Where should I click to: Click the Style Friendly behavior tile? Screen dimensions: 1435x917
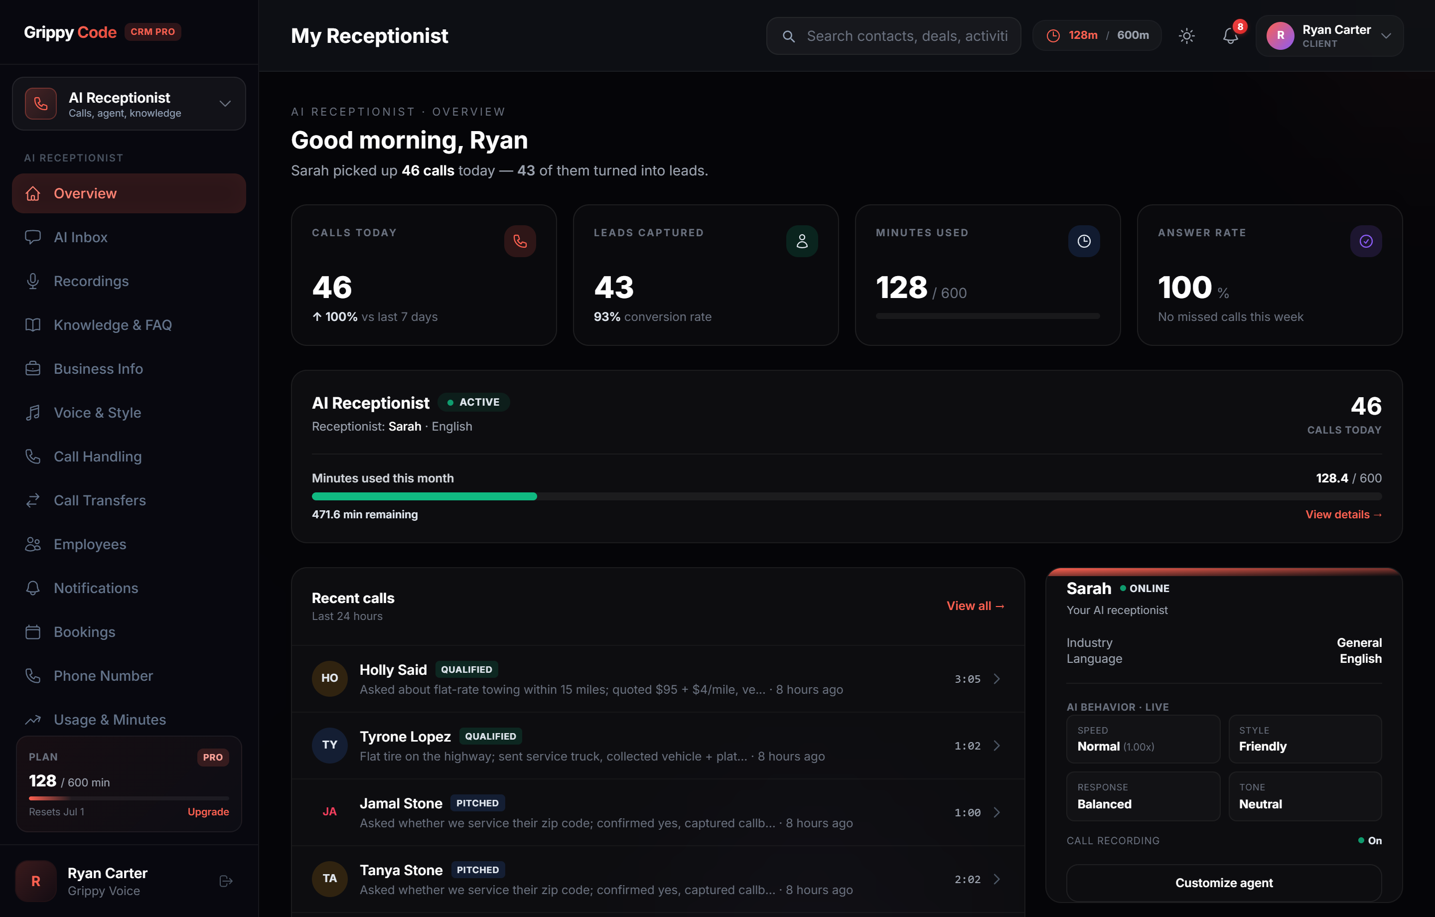pyautogui.click(x=1305, y=739)
